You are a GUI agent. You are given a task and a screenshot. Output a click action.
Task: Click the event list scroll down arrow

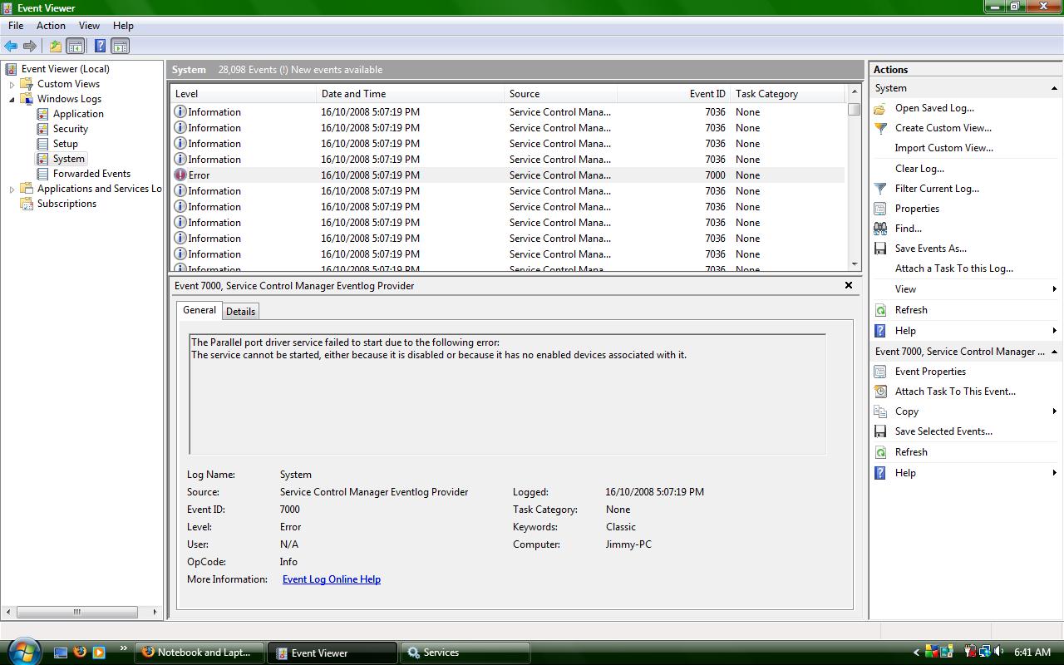point(854,264)
